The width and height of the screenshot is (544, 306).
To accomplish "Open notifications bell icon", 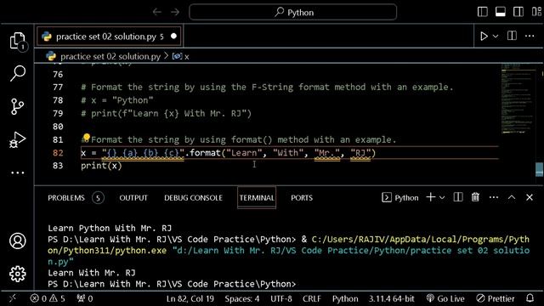I will pos(530,298).
